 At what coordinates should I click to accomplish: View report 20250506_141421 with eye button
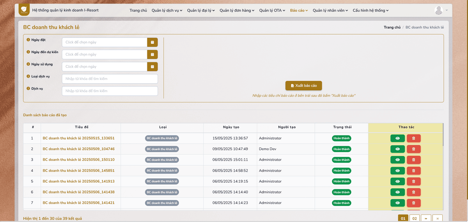coord(397,203)
